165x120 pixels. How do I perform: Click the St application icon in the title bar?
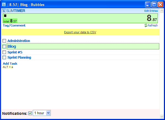[x=4, y=5]
